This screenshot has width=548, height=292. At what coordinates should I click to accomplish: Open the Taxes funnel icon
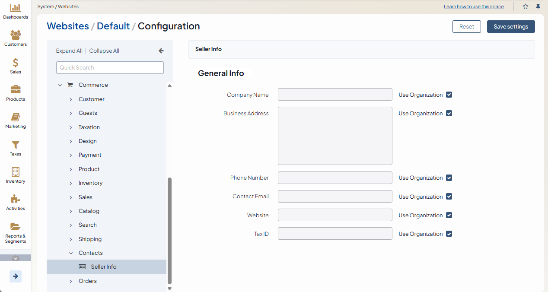(x=16, y=145)
